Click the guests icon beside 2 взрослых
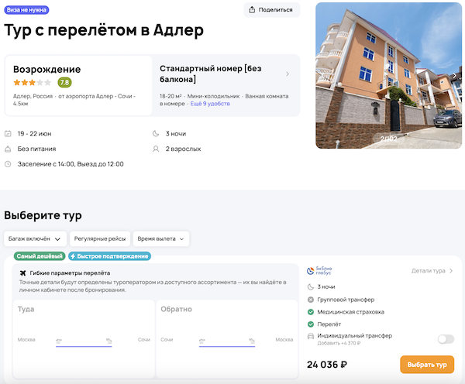The width and height of the screenshot is (465, 384). click(x=157, y=149)
